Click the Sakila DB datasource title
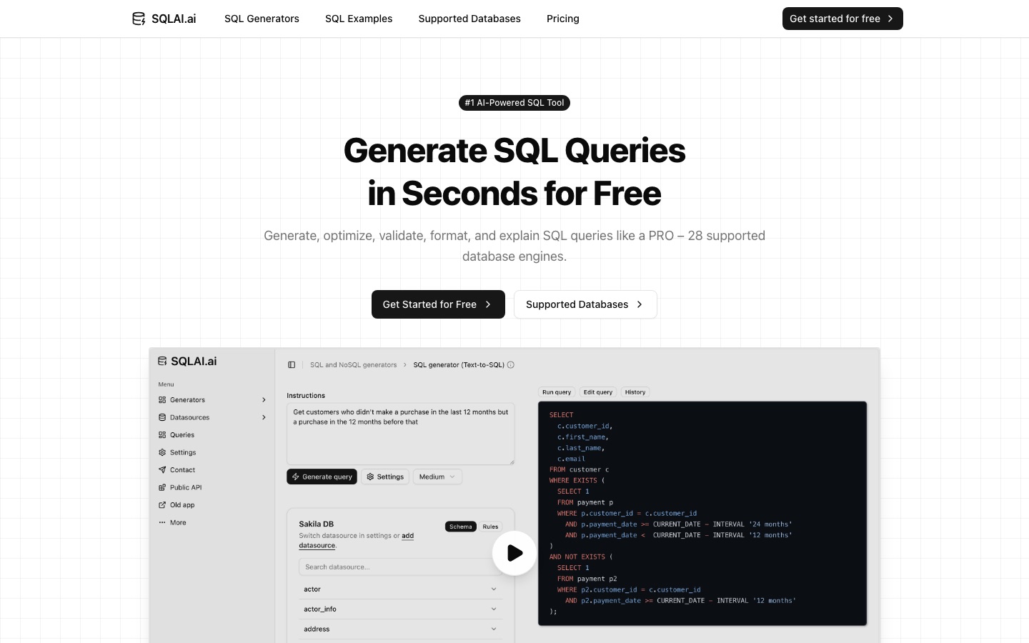 317,524
